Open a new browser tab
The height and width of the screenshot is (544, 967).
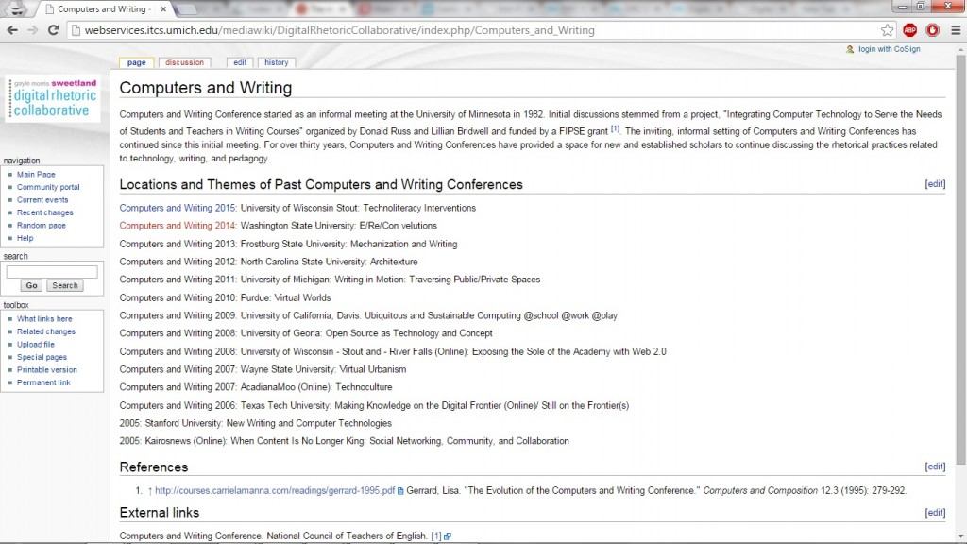(186, 9)
